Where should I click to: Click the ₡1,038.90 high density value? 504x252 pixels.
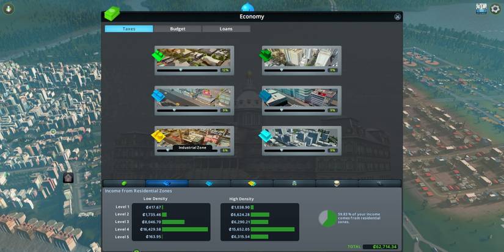tap(240, 207)
